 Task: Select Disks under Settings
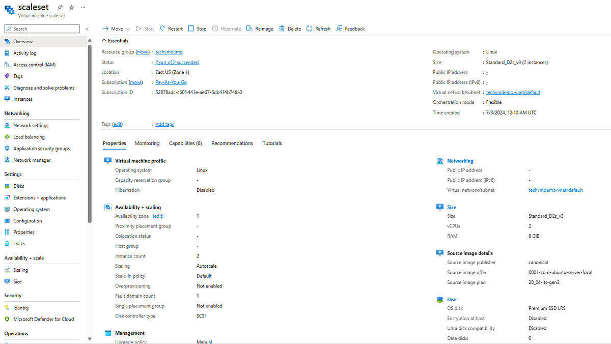19,186
